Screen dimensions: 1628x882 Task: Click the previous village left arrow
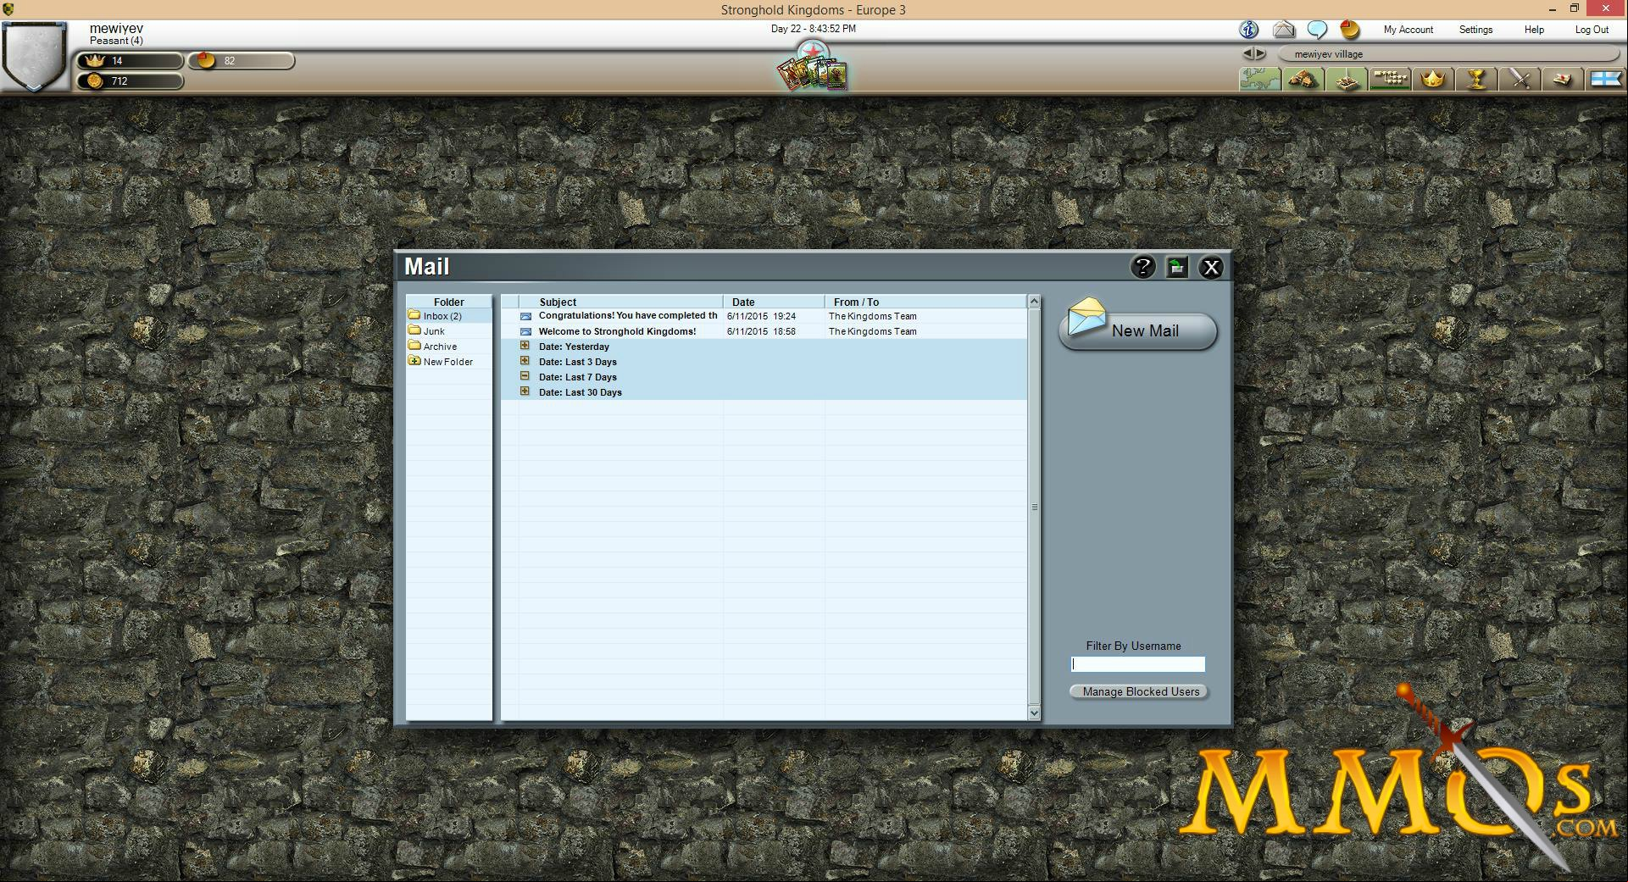1248,53
